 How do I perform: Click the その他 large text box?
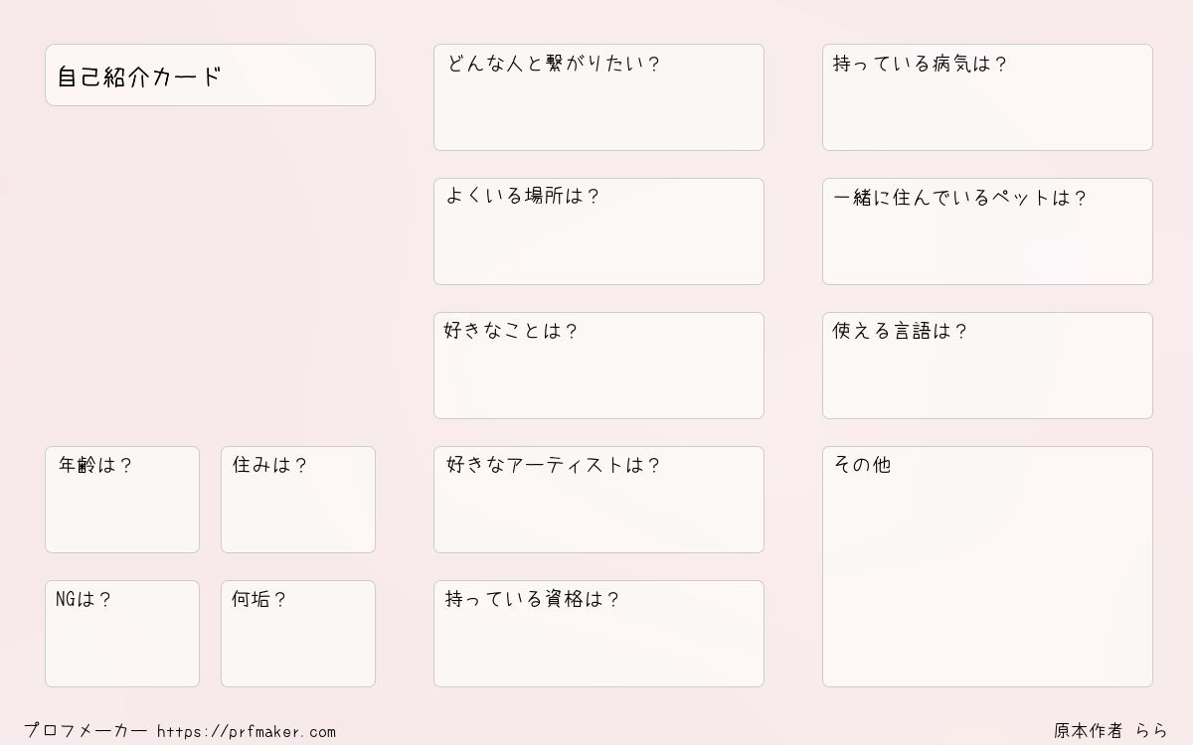(987, 566)
